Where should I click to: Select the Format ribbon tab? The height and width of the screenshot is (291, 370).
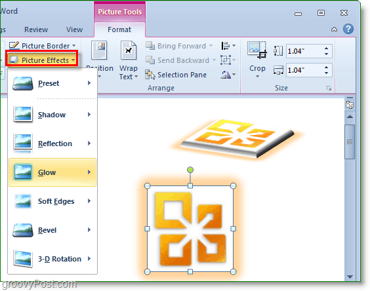[119, 29]
